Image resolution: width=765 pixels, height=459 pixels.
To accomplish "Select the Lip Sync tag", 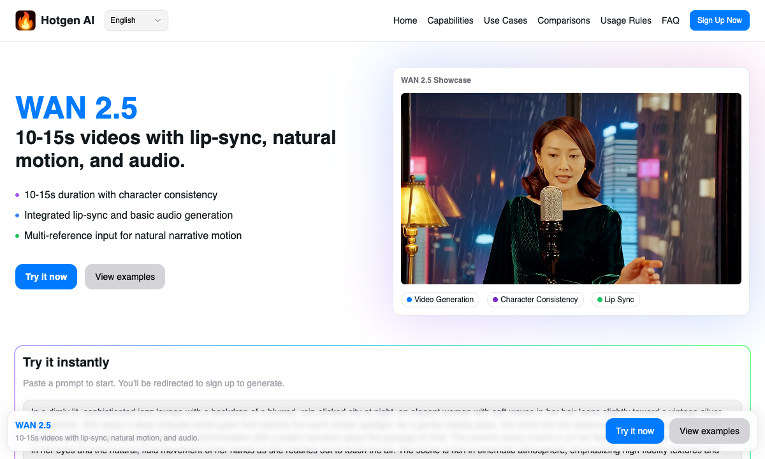I will coord(615,300).
